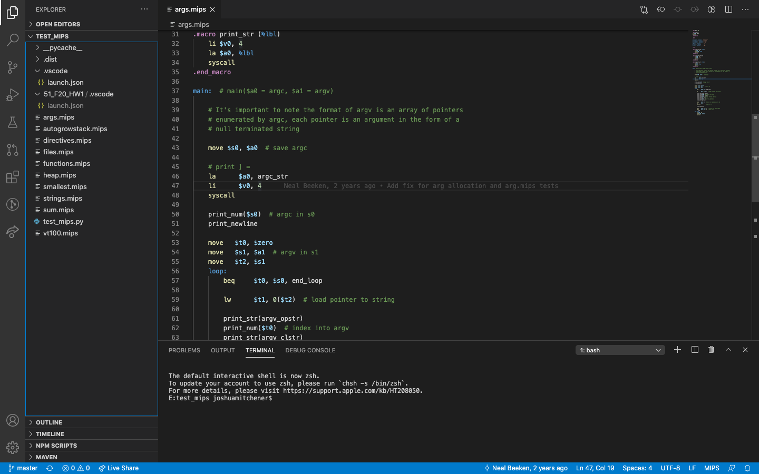This screenshot has width=759, height=474.
Task: Click the editor vertical scrollbar
Action: [x=755, y=158]
